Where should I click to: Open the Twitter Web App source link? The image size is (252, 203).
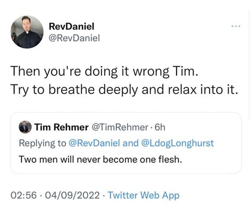point(144,195)
